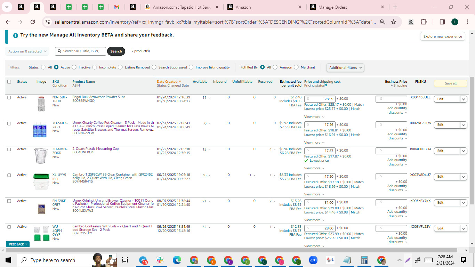475x267 pixels.
Task: Expand View more for Urnex Coffee Pot Cleaner
Action: click(314, 143)
